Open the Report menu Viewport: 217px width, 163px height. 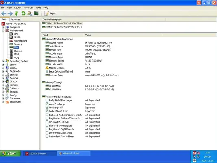[x=17, y=7]
